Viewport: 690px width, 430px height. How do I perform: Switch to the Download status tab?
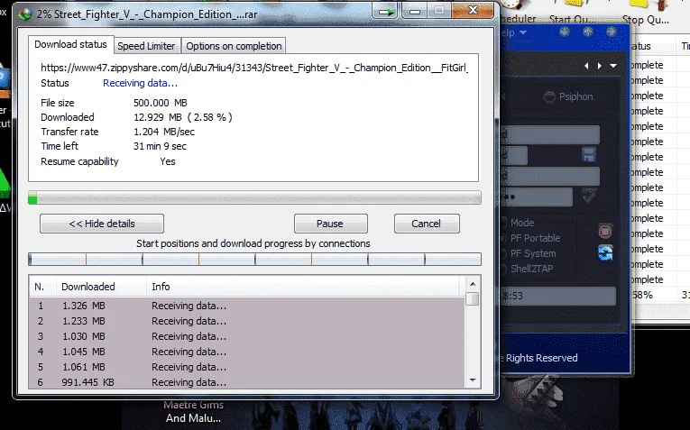70,44
